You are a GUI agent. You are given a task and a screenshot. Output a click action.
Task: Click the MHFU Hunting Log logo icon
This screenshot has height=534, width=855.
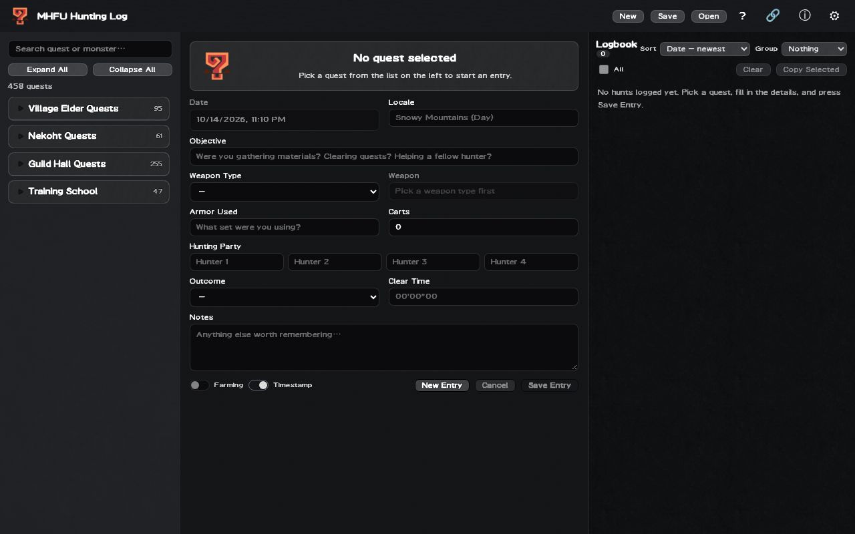point(20,16)
